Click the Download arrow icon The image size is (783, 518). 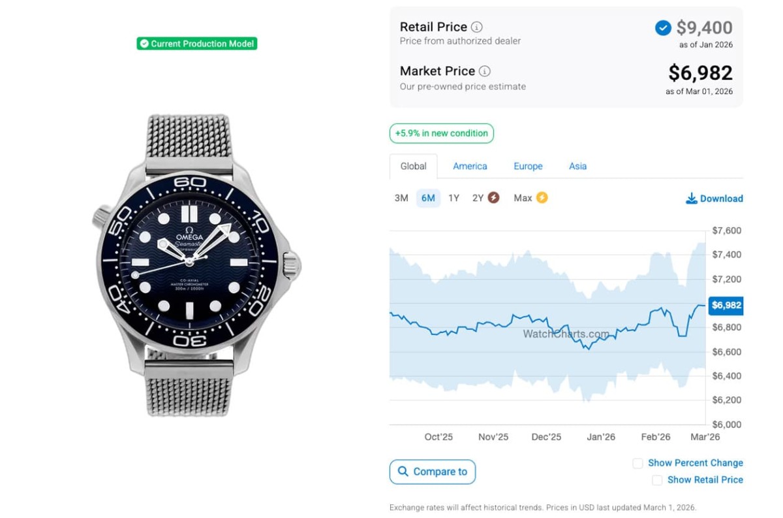click(x=692, y=199)
